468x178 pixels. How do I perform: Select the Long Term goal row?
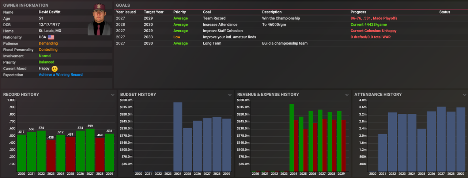290,43
